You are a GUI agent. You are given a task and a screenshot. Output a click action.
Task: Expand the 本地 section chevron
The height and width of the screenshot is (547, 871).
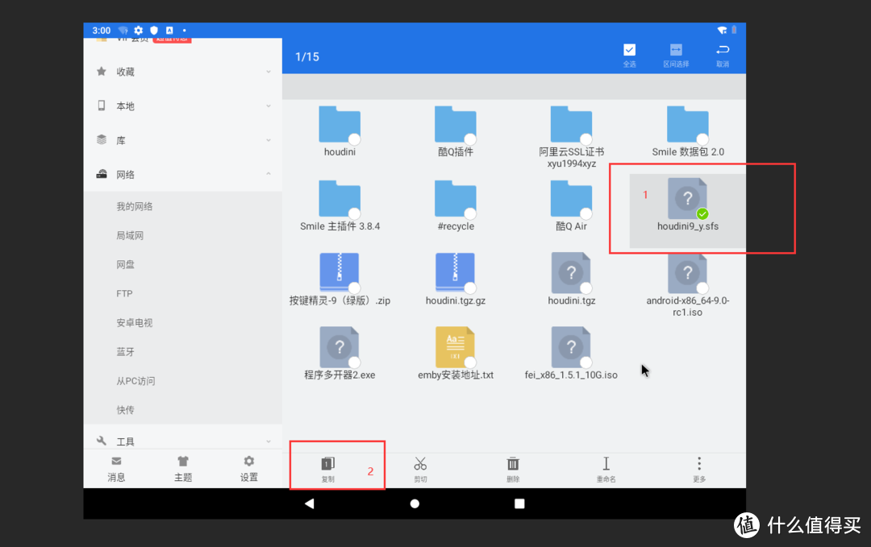click(x=269, y=106)
